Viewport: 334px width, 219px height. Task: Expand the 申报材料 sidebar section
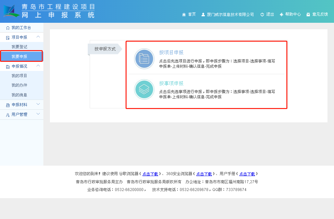pyautogui.click(x=38, y=104)
